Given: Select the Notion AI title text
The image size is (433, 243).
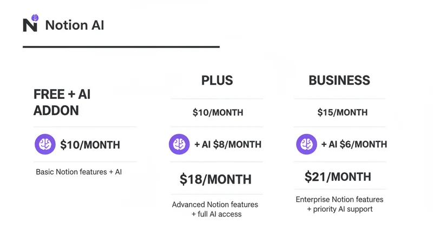Looking at the screenshot, I should 75,25.
